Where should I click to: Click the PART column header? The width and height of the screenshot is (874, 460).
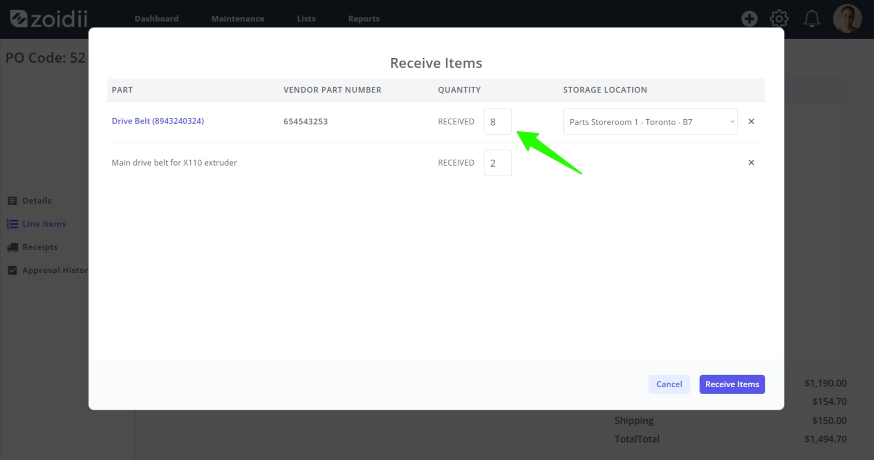[122, 90]
